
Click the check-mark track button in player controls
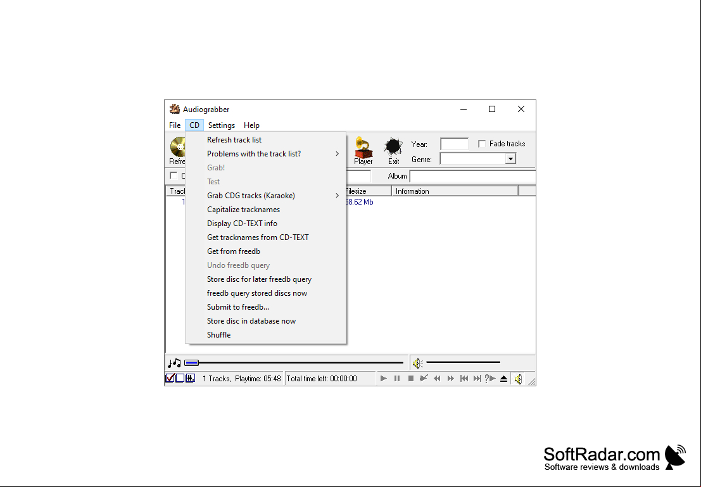point(424,378)
